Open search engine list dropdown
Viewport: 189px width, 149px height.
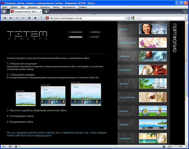click(186, 18)
